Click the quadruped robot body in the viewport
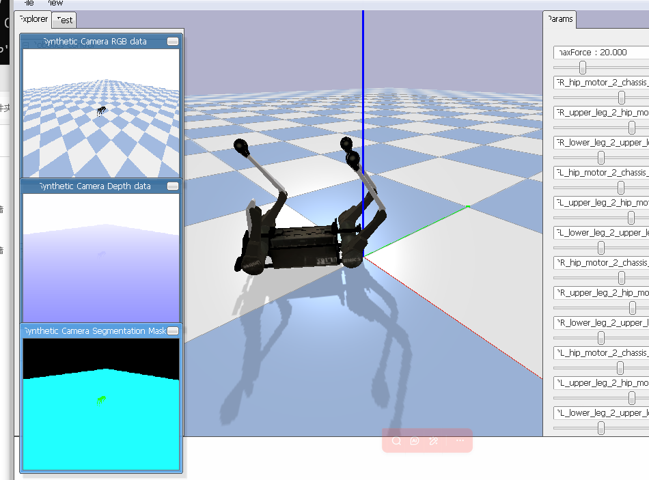Image resolution: width=649 pixels, height=480 pixels. 304,246
